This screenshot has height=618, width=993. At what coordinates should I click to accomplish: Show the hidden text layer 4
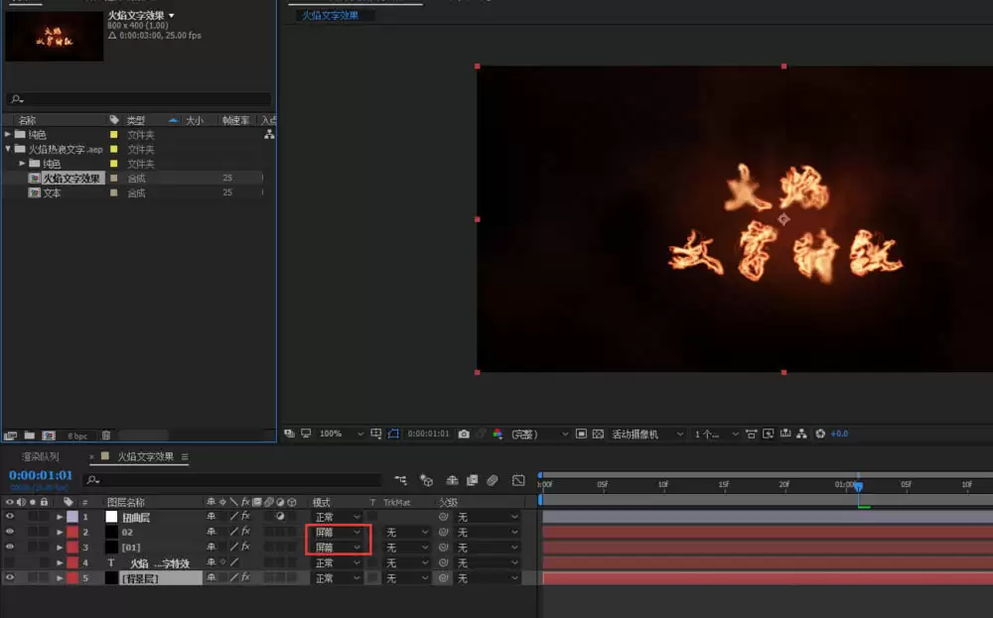[10, 562]
